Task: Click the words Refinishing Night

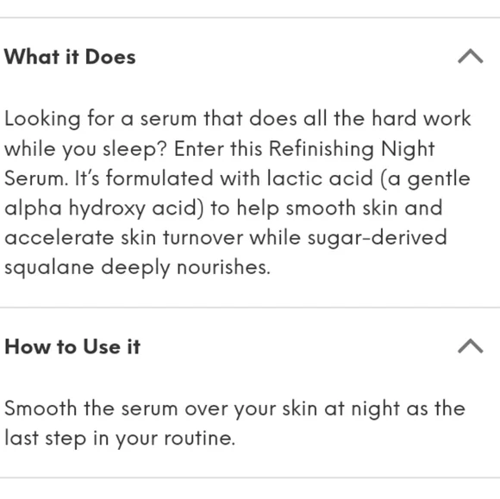Action: pos(352,149)
